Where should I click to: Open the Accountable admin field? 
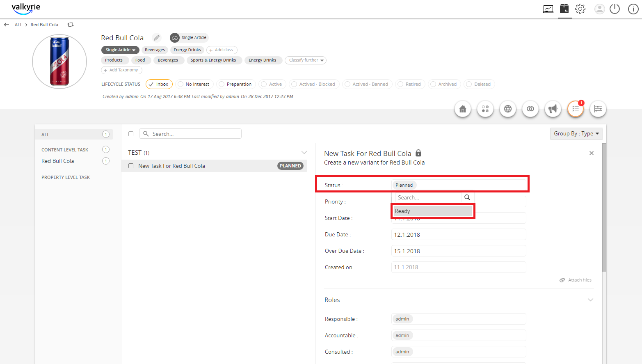click(459, 335)
